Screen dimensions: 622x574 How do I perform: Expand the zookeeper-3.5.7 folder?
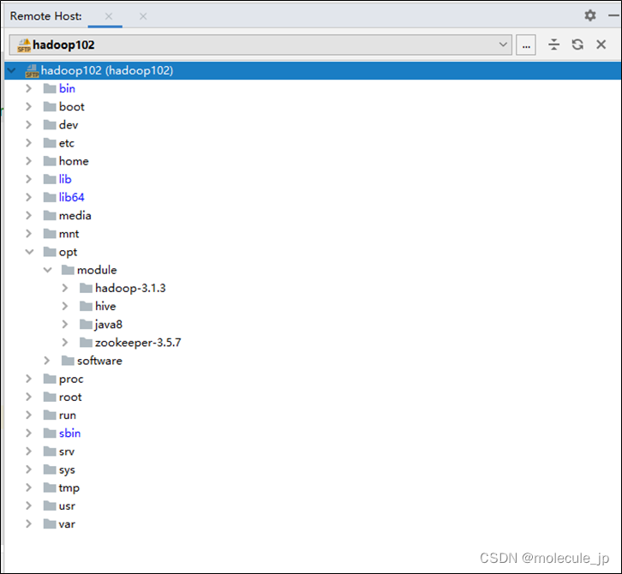point(65,343)
